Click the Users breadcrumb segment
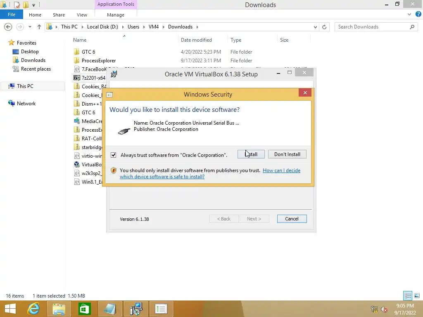 click(133, 27)
